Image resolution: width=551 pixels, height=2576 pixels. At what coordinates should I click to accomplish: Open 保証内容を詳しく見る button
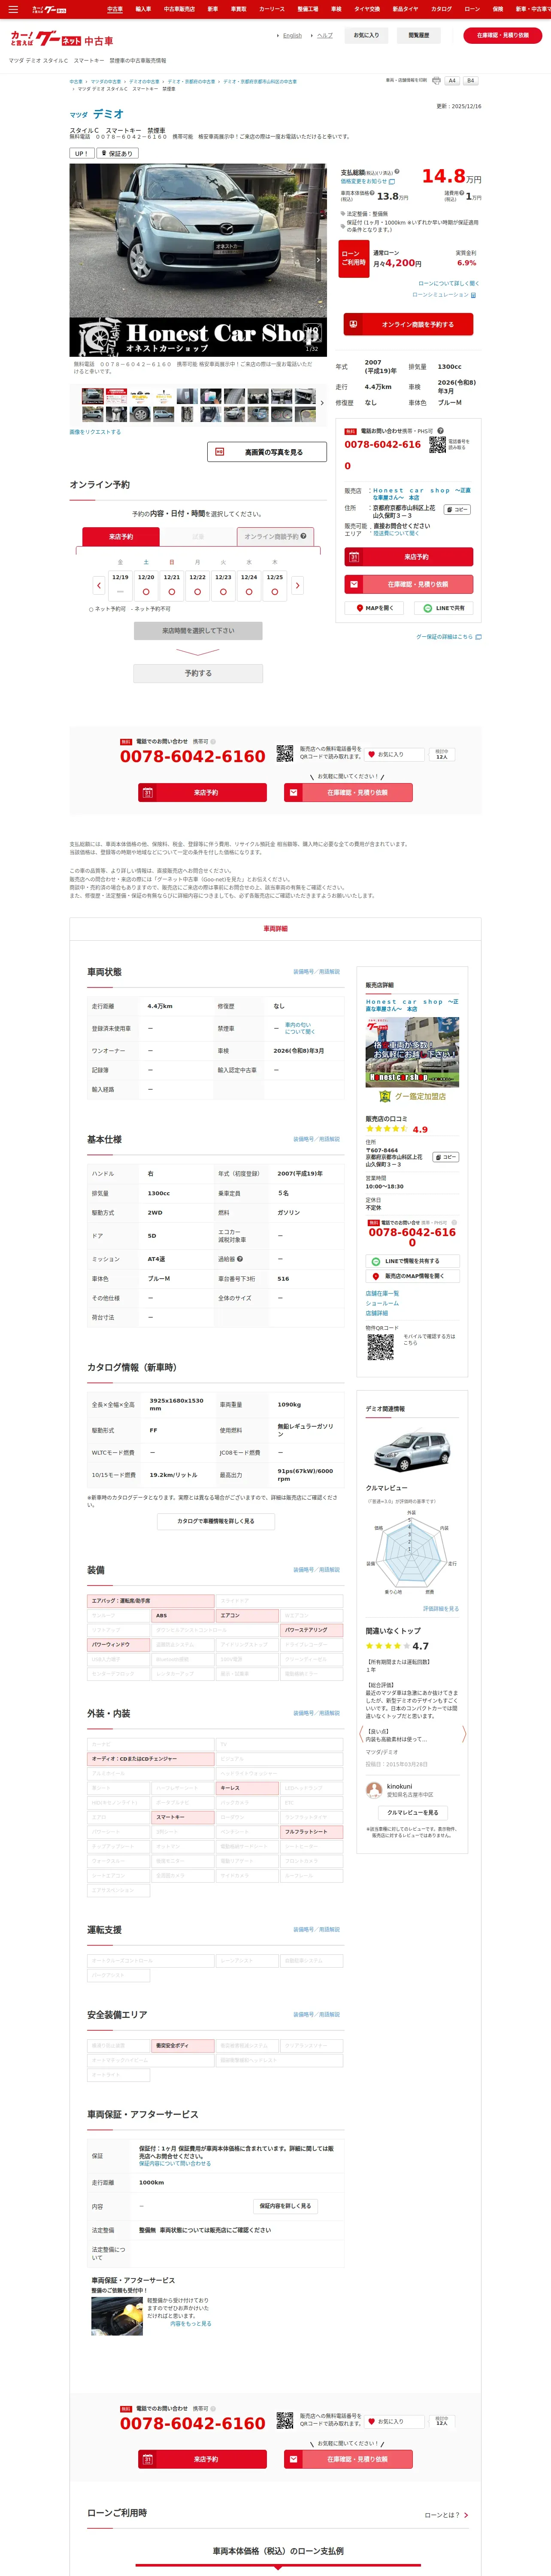point(285,2205)
